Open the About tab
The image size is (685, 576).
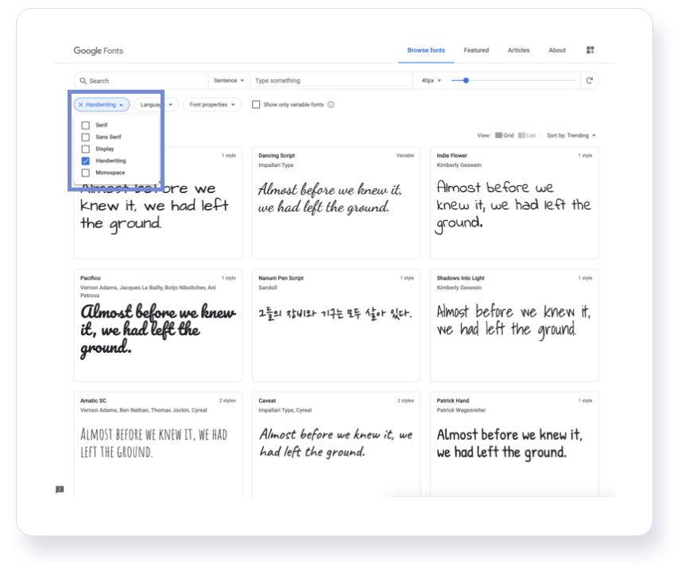click(557, 50)
